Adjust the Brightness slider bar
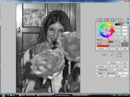 (109, 42)
